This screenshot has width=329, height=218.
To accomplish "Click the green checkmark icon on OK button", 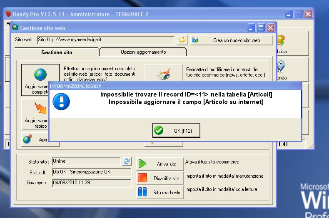I will click(x=159, y=130).
